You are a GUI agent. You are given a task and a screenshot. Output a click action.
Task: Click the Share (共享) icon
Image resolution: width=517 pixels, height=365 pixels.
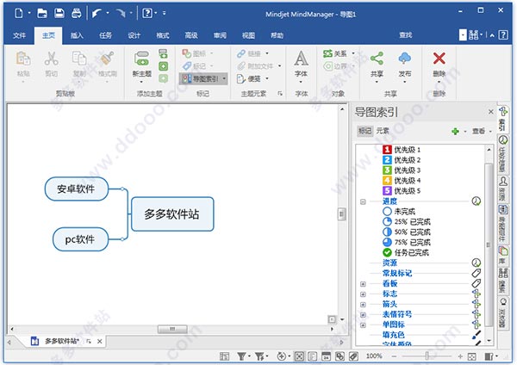pos(377,59)
